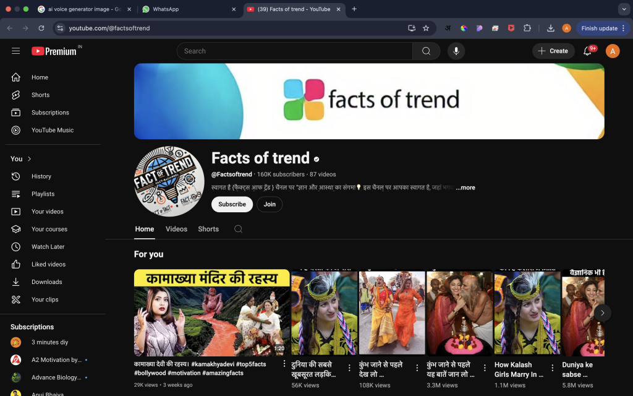The image size is (633, 396).
Task: Open the red bookmark extension icon
Action: [511, 28]
